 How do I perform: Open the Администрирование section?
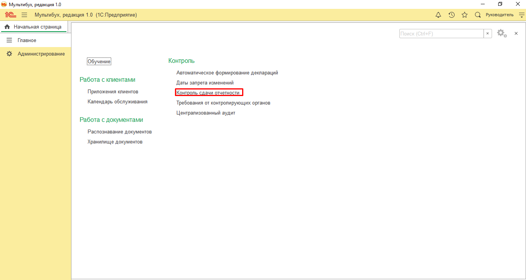pos(36,54)
